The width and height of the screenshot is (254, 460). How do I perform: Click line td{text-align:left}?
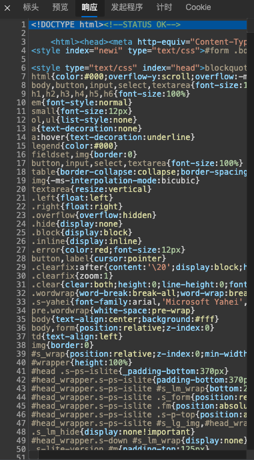77,337
